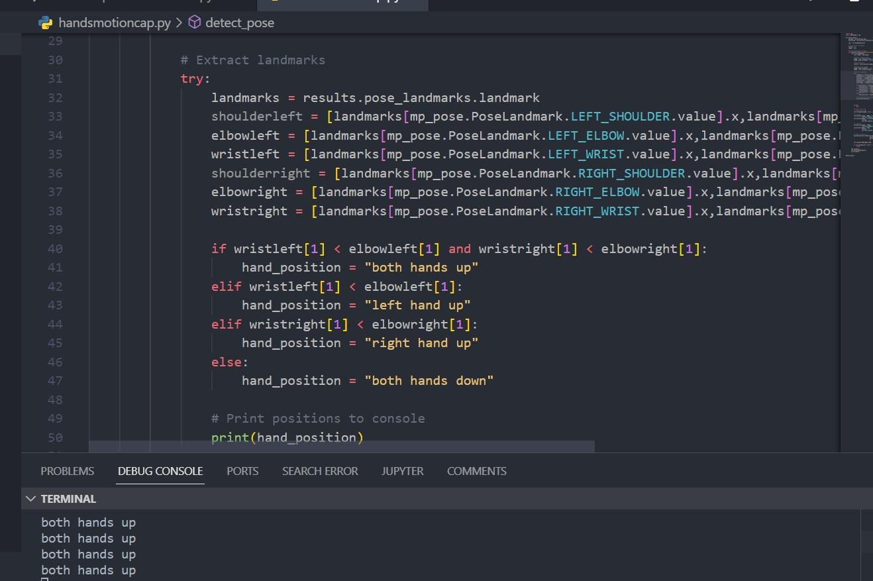Open the PORTS panel tab
Viewport: 873px width, 581px height.
242,471
